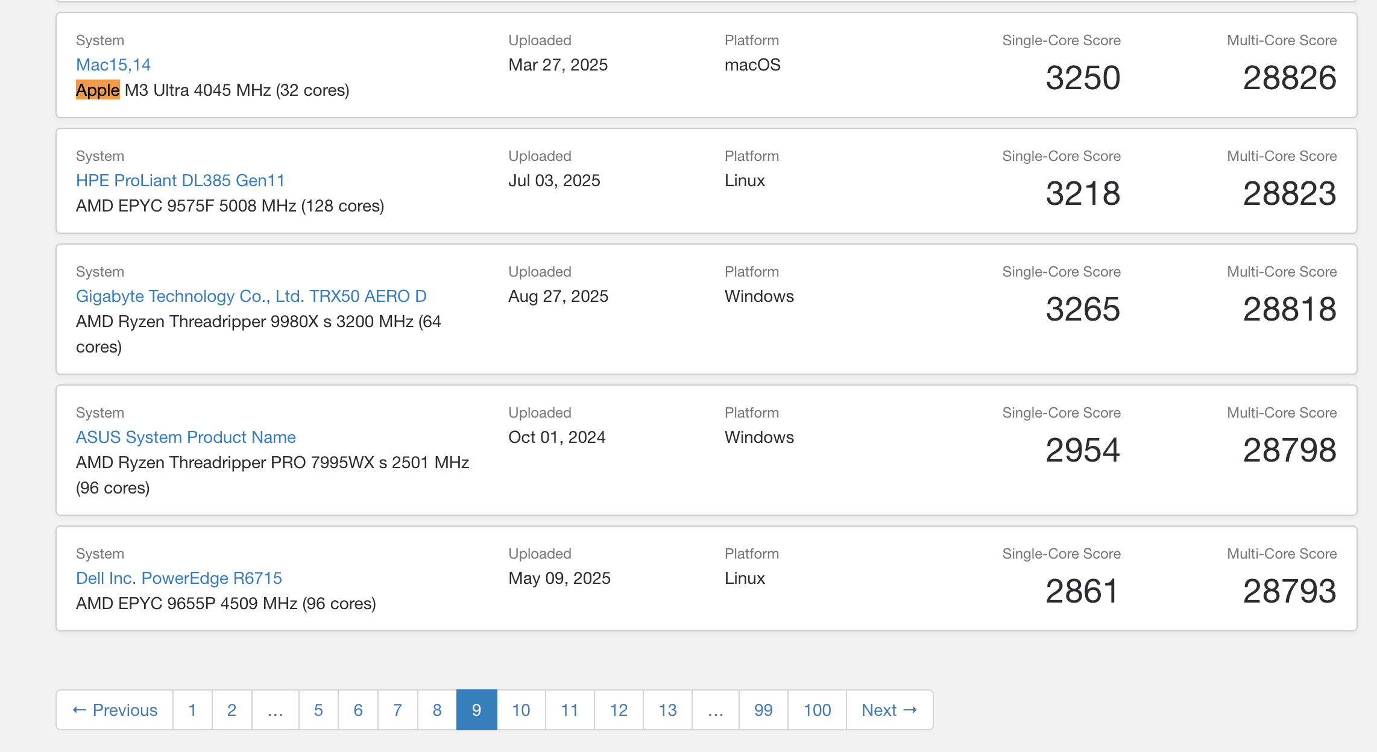Screen dimensions: 1377x752
Task: Open HPE ProLiant DL385 Gen11 result
Action: [180, 180]
